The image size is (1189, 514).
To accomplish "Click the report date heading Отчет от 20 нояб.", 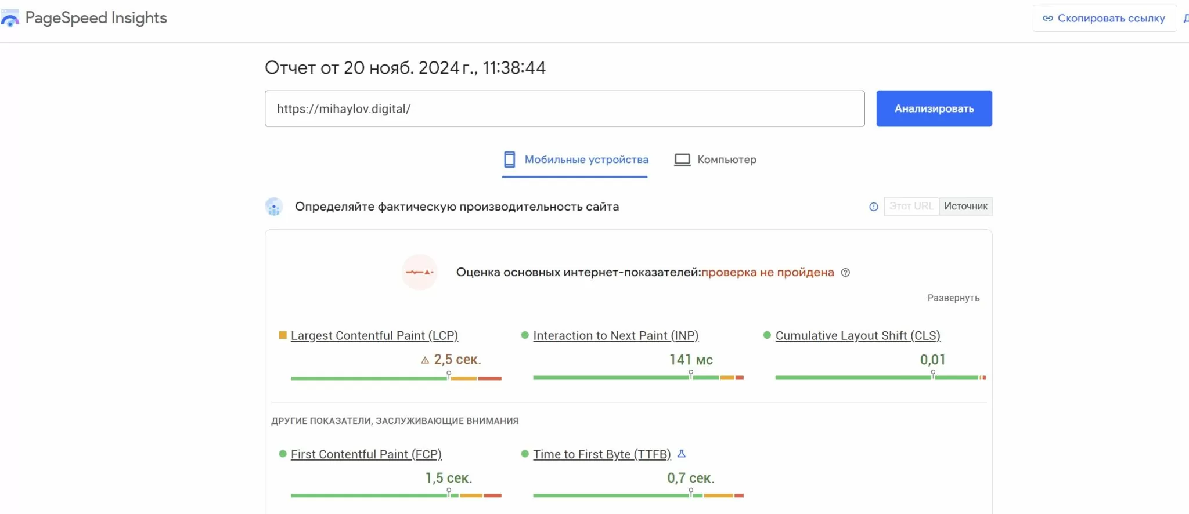I will (405, 68).
